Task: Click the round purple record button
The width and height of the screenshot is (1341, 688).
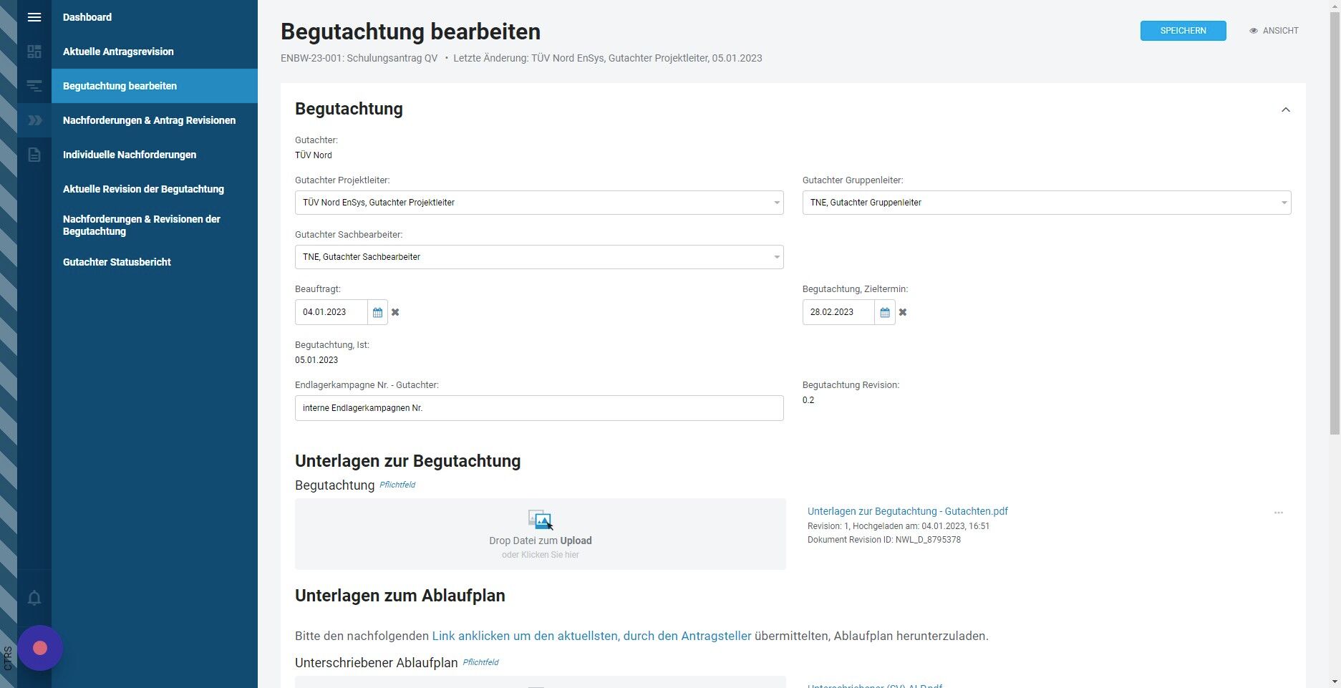Action: [40, 648]
